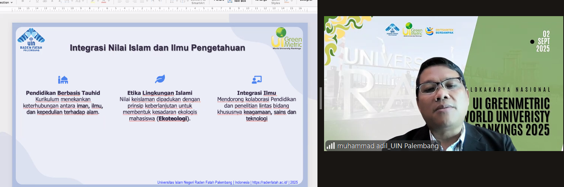This screenshot has height=187, width=564.
Task: Toggle underline formatting
Action: click(37, 1)
